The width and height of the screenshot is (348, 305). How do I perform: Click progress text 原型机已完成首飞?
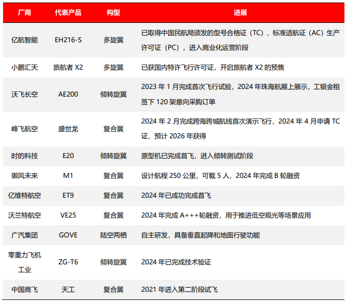coord(197,156)
